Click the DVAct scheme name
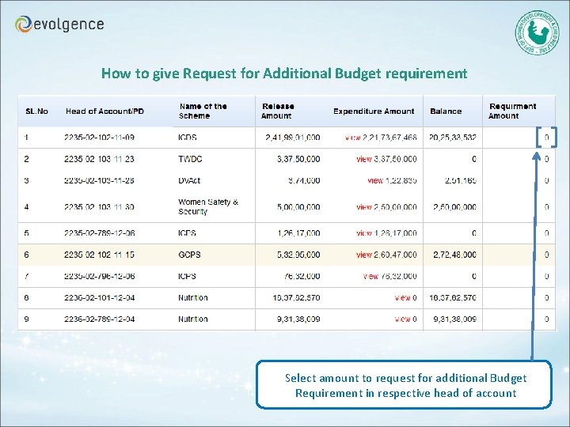 coord(189,180)
